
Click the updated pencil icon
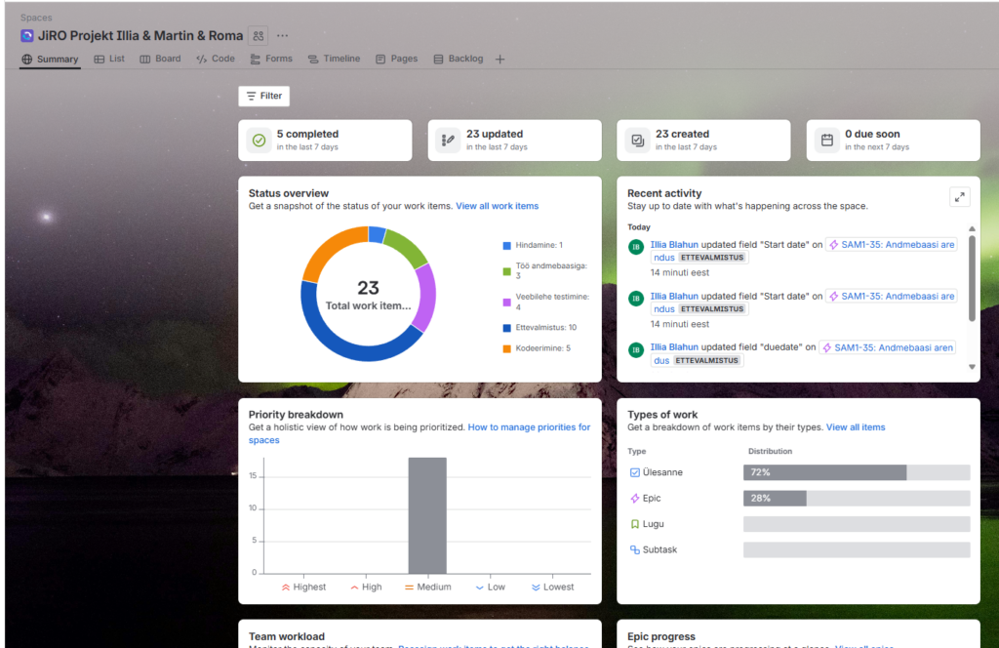click(448, 141)
